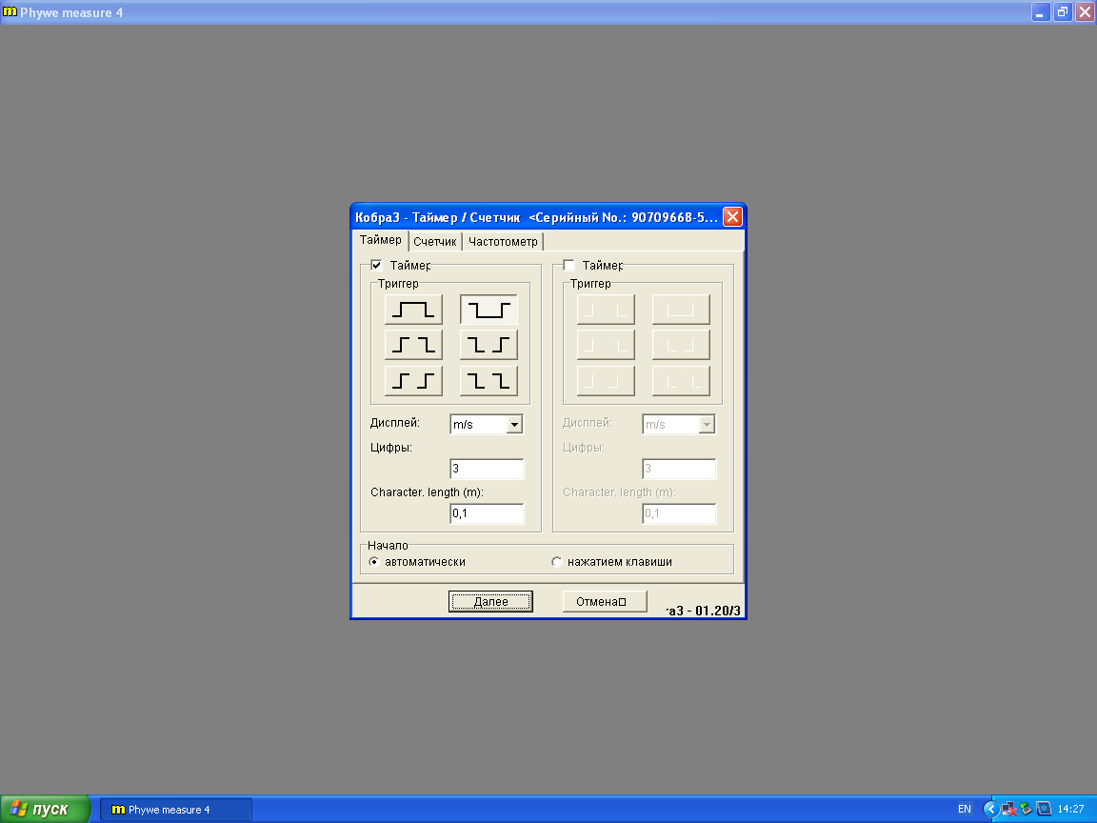Choose the falling-then-rising edge trigger icon
Screen dimensions: 1097x823
pyautogui.click(x=489, y=344)
